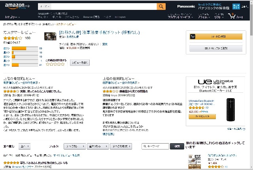Click the レビューを書く button

tap(80, 63)
